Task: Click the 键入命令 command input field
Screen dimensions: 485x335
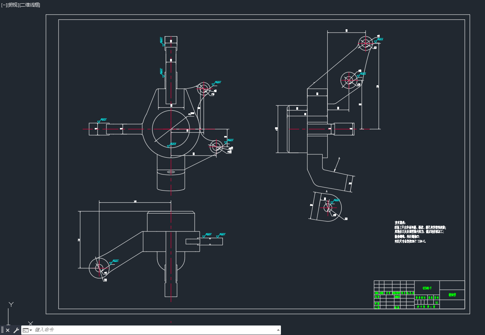Action: coord(154,330)
